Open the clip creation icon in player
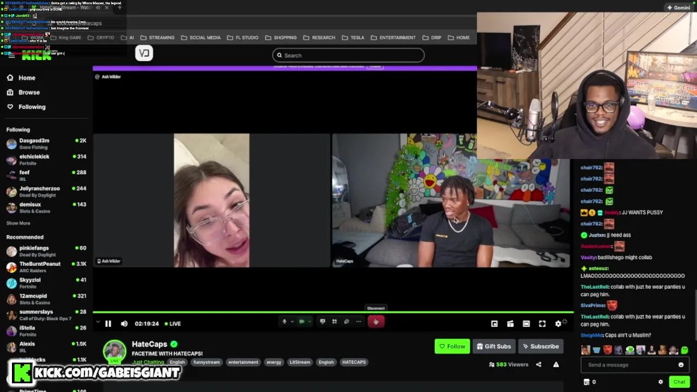697x392 pixels. 510,324
